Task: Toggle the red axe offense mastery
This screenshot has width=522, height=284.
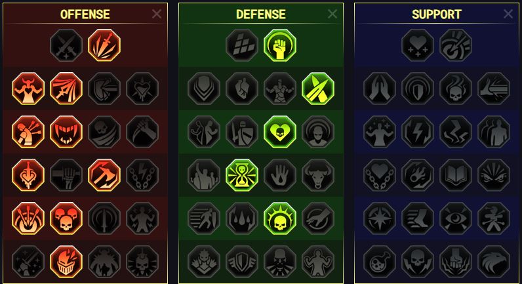Action: 104,175
